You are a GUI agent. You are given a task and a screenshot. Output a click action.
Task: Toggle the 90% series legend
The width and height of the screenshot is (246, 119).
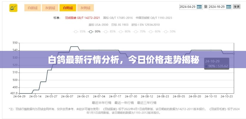coord(95,32)
